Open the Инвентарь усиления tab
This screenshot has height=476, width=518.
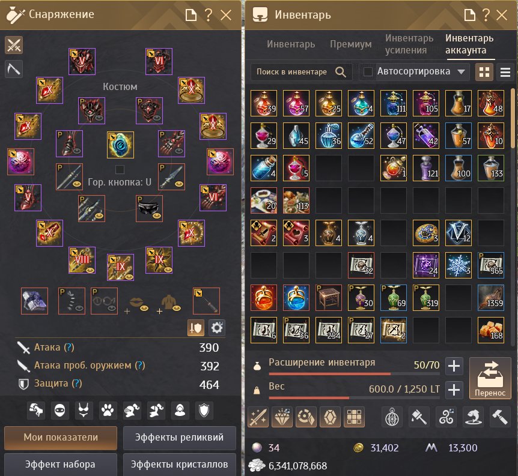pyautogui.click(x=409, y=44)
